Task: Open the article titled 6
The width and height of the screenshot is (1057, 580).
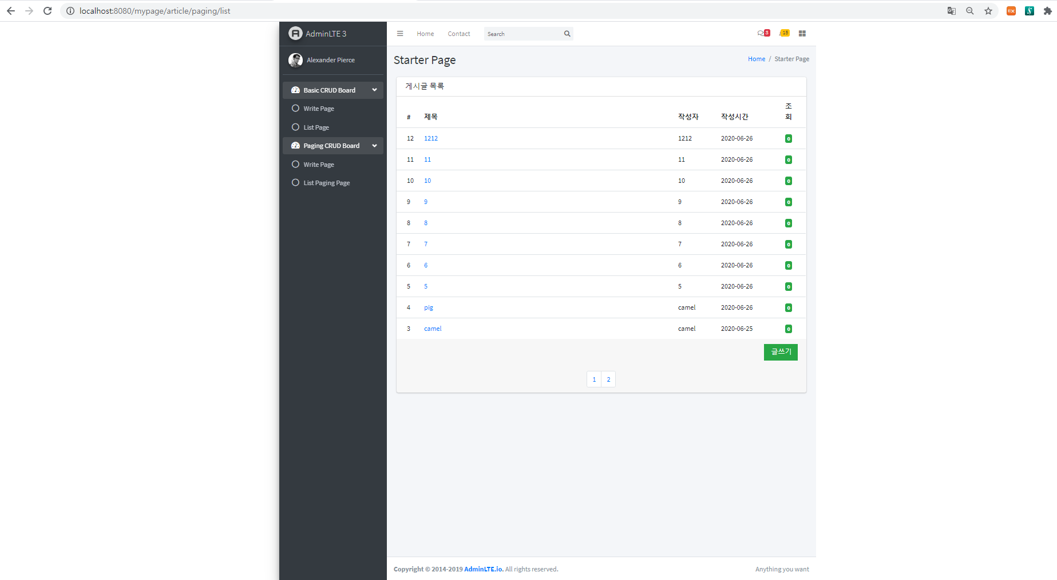Action: click(x=426, y=265)
